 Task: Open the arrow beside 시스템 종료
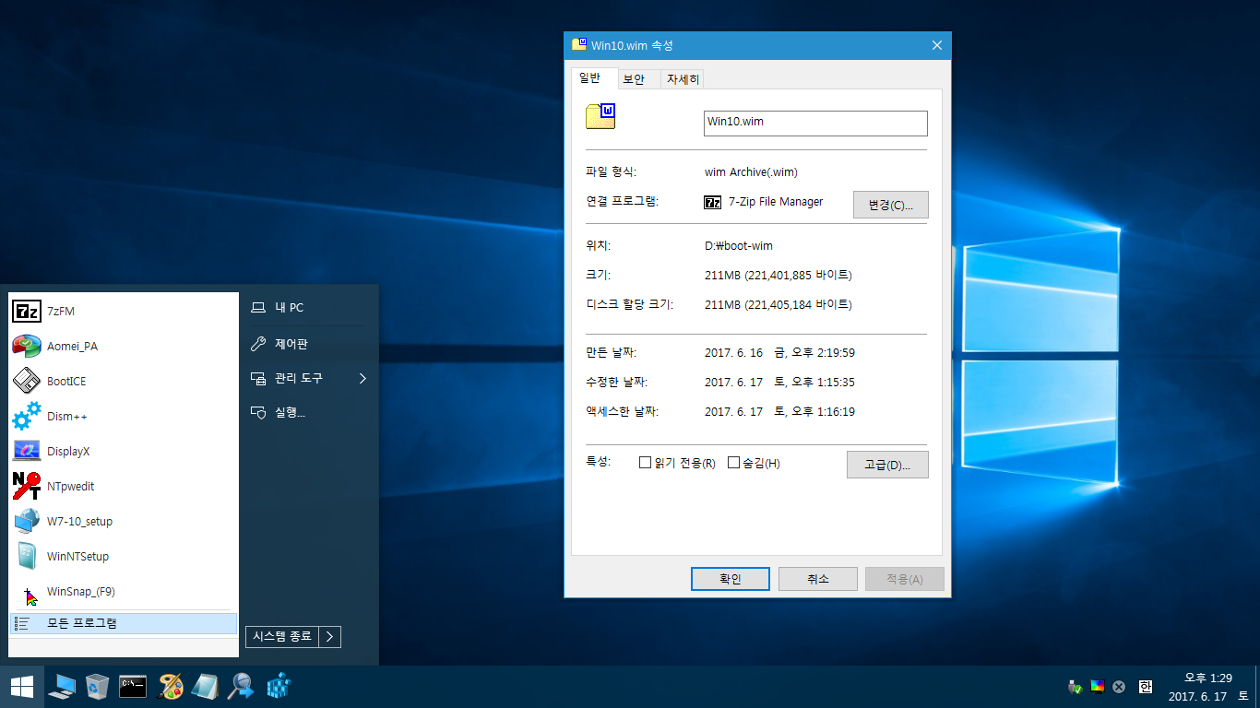(330, 636)
